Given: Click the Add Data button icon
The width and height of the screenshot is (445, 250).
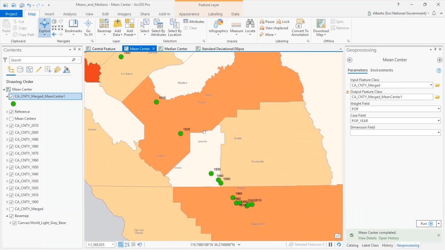Looking at the screenshot, I should tap(118, 23).
